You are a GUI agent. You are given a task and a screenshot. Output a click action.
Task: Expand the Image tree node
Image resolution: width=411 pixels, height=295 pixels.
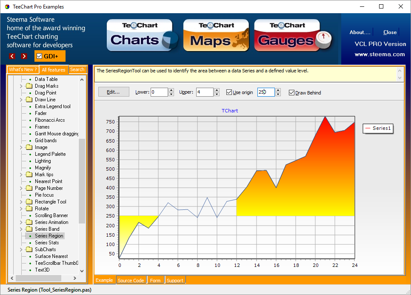point(21,147)
